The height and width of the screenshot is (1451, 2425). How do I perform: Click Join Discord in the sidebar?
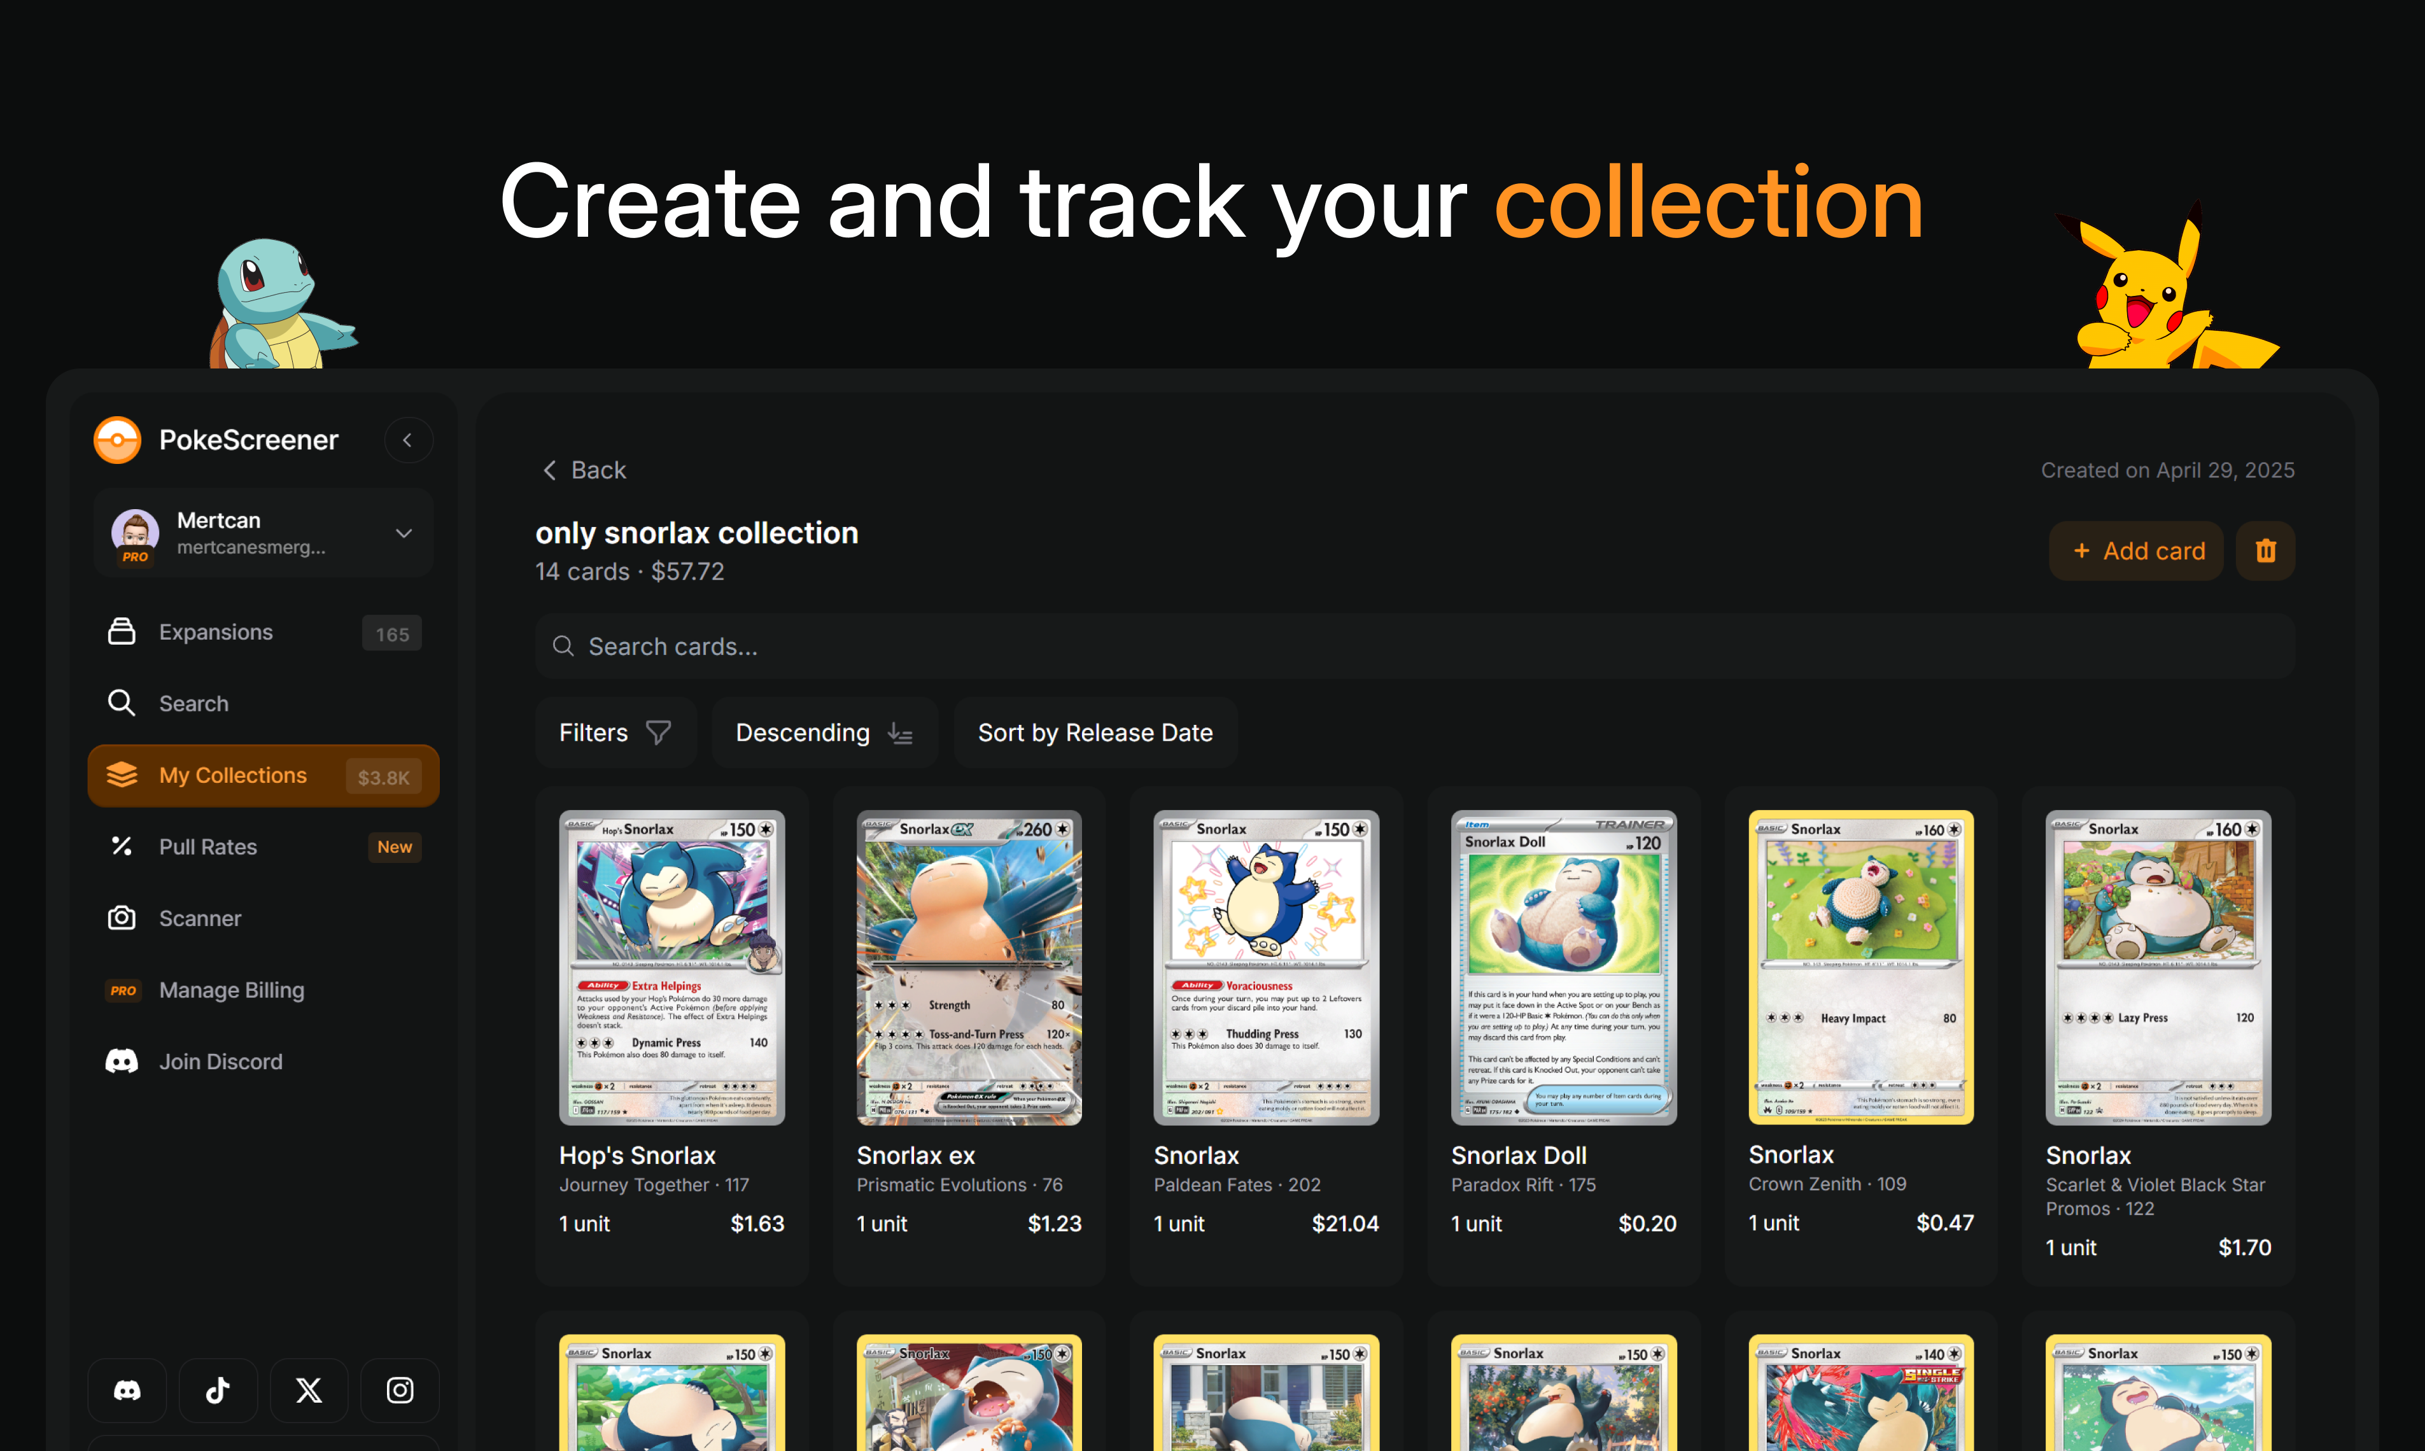pyautogui.click(x=263, y=1062)
